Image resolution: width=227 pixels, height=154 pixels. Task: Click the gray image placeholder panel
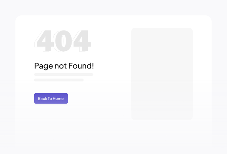tap(162, 74)
